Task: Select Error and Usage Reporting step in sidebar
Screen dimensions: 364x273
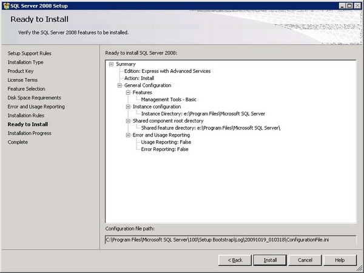Action: click(x=36, y=107)
